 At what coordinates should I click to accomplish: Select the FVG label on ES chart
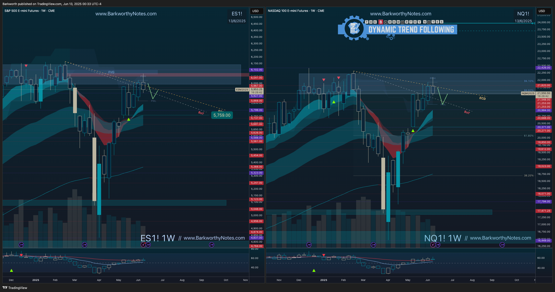point(111,72)
